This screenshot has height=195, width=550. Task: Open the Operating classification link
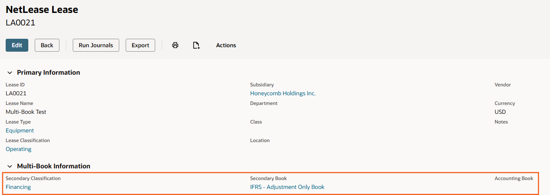19,149
